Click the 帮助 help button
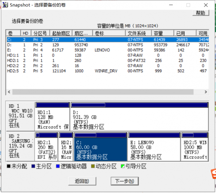This screenshot has height=193, width=216. (200, 13)
